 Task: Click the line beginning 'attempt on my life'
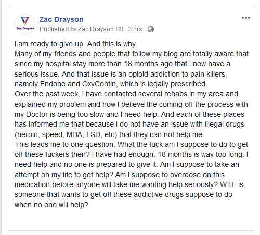(x=120, y=175)
